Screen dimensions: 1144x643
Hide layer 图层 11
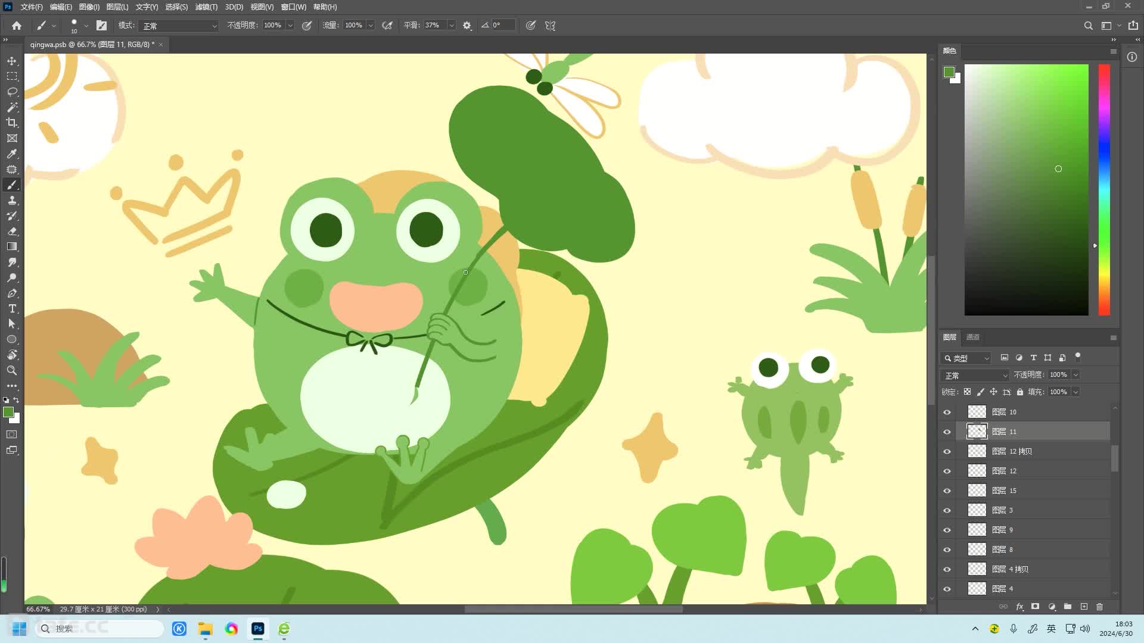(x=947, y=432)
